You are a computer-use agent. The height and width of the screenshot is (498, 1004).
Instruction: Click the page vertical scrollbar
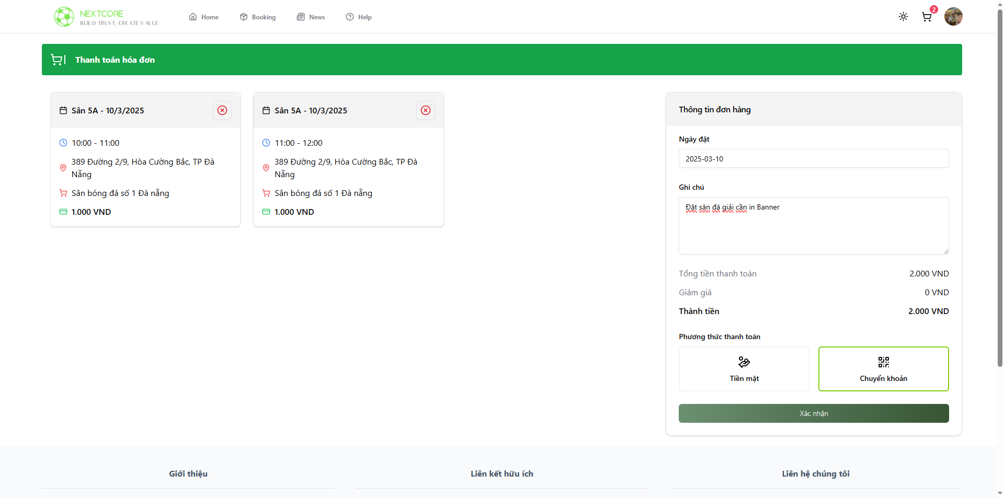pyautogui.click(x=1000, y=209)
